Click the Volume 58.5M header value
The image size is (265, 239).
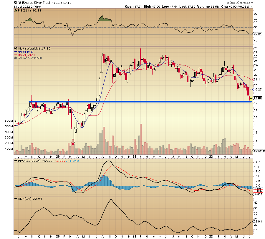(x=208, y=6)
